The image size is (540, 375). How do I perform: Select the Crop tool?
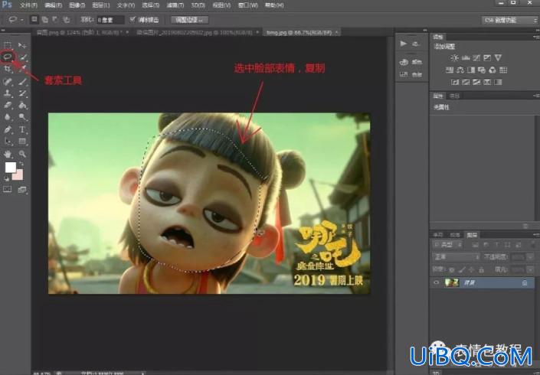tap(8, 69)
